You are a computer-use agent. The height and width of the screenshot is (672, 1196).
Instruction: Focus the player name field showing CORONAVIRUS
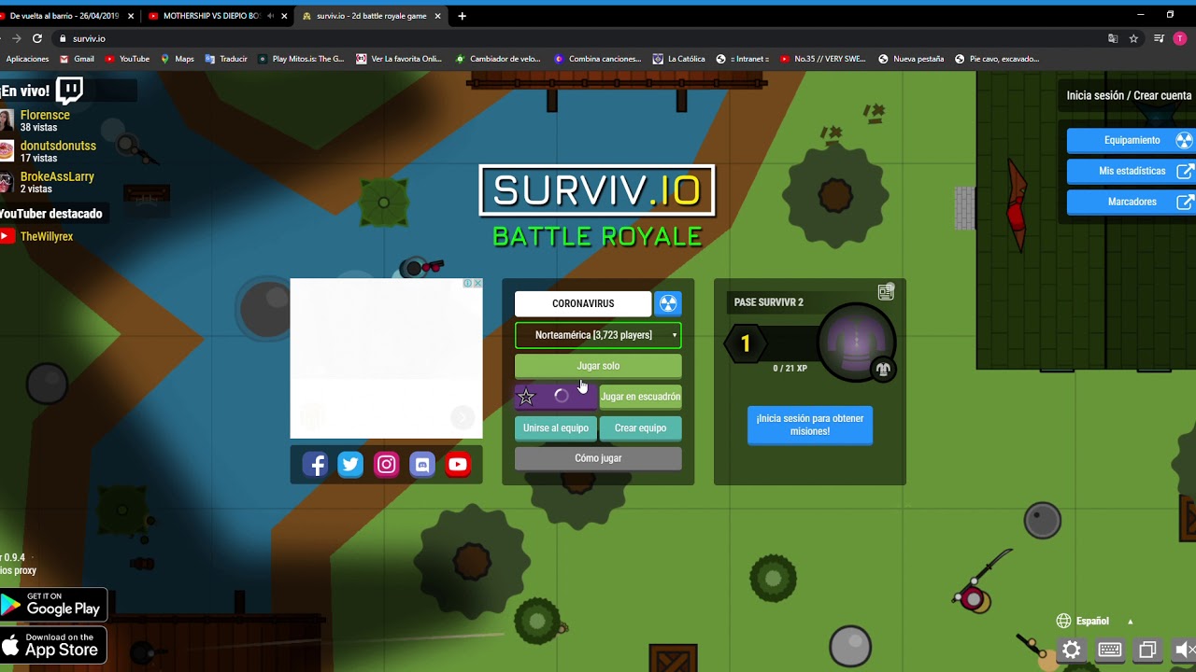[x=583, y=304]
